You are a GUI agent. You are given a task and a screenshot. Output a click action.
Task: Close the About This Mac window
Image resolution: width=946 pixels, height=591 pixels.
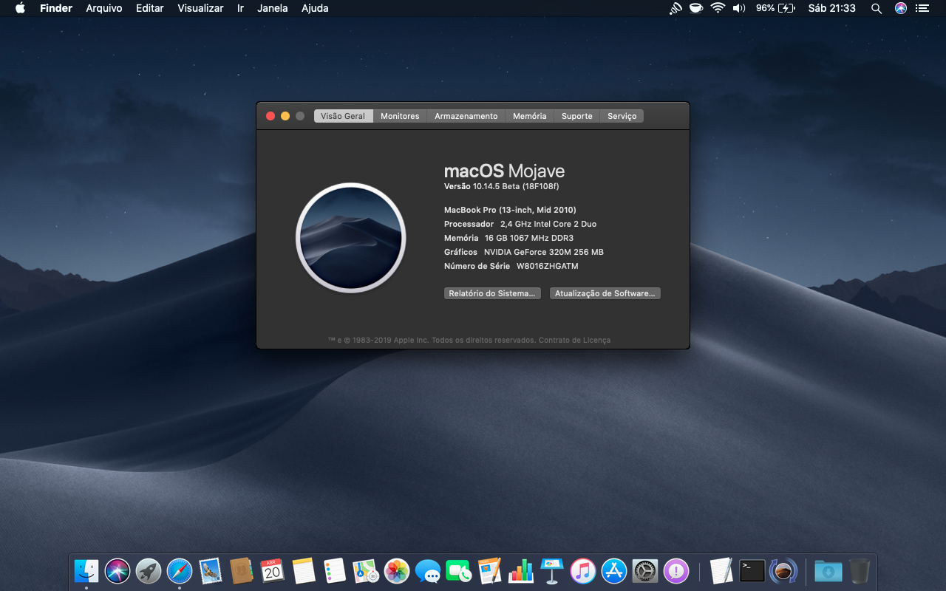270,116
